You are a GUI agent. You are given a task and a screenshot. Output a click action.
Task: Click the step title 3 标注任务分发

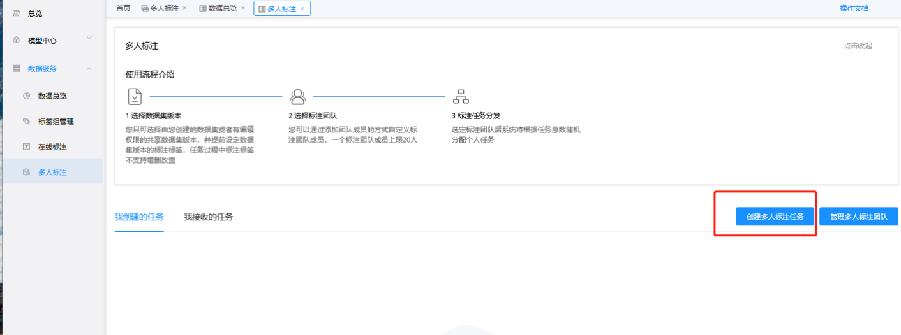475,116
